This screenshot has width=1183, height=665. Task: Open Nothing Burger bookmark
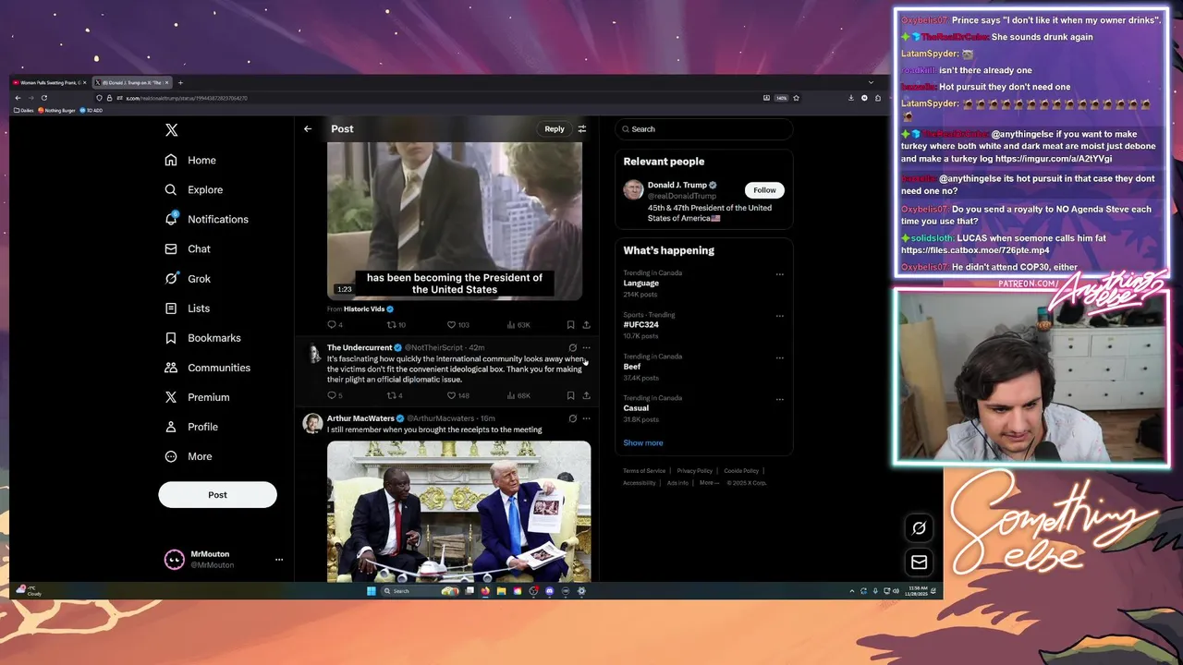56,110
